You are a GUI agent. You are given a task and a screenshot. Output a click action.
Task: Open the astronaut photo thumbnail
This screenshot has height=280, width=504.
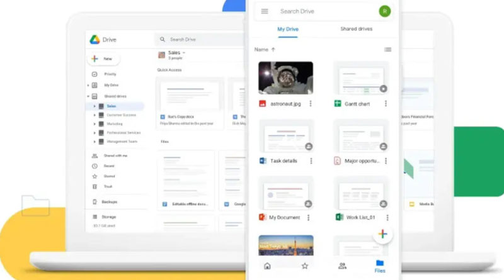click(285, 78)
